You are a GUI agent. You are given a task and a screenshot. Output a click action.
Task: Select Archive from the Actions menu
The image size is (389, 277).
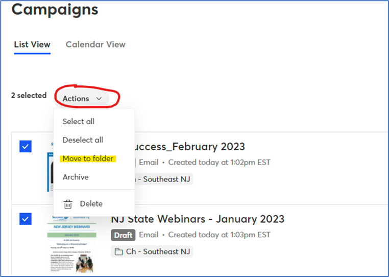coord(76,177)
